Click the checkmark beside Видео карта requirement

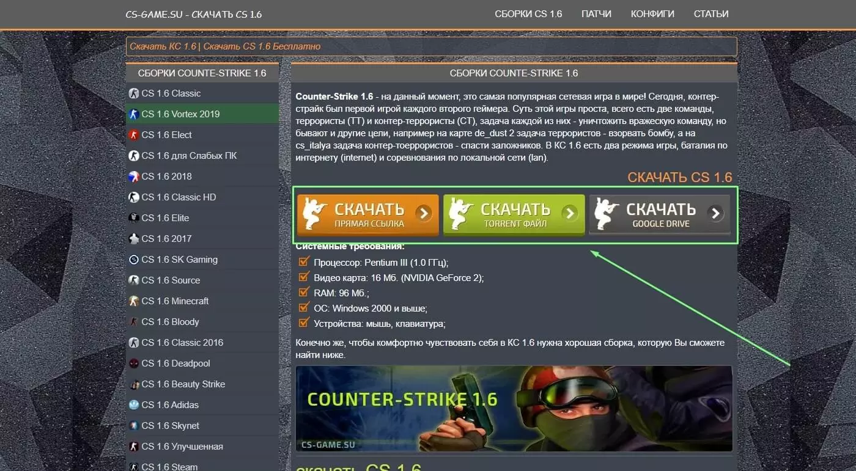(x=303, y=277)
